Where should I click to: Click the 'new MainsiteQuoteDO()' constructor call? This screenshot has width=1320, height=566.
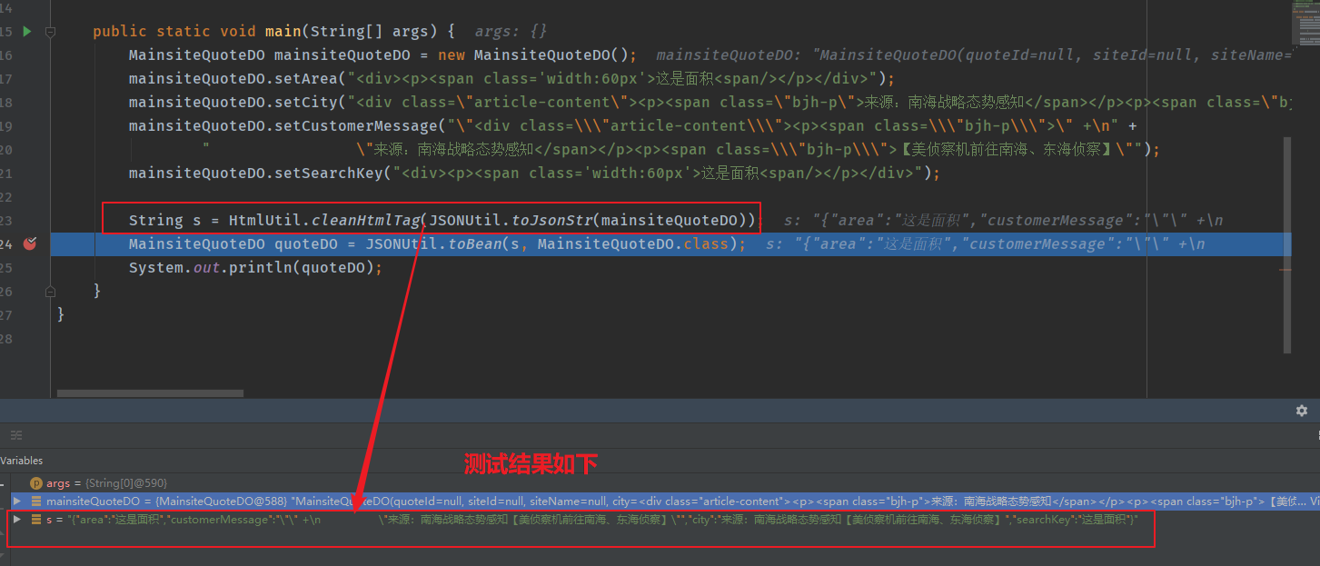point(538,55)
